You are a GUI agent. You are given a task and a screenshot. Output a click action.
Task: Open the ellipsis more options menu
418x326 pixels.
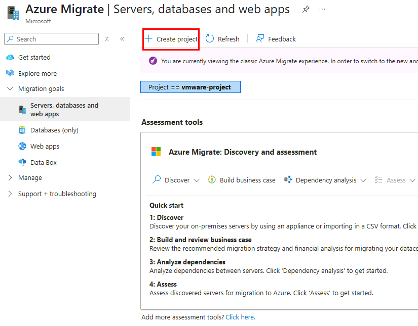pyautogui.click(x=322, y=9)
